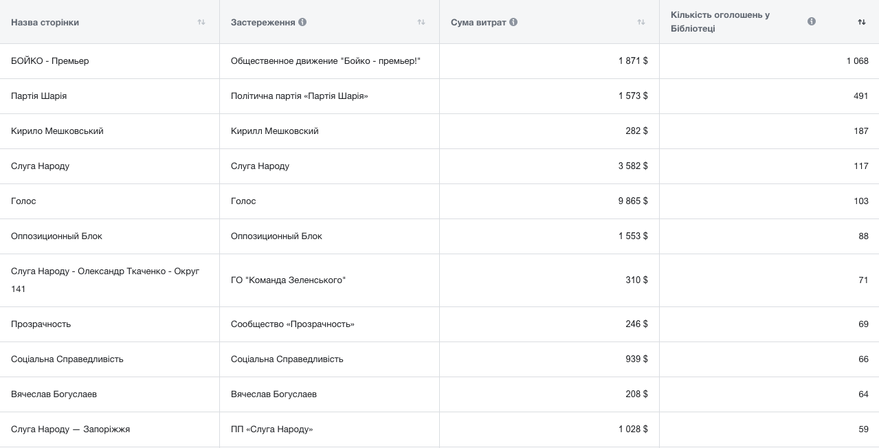
Task: Click the Назва сторінки column header
Action: coord(45,22)
